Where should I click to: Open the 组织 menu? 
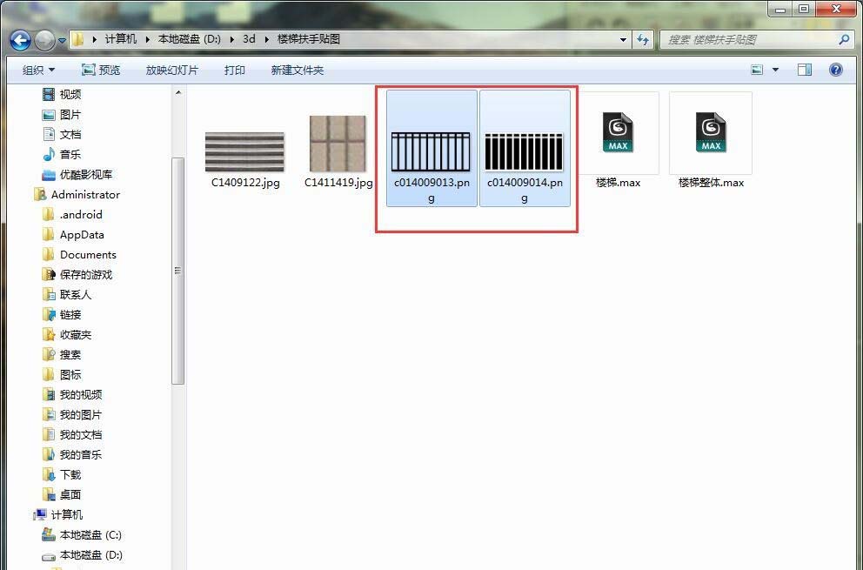(38, 70)
